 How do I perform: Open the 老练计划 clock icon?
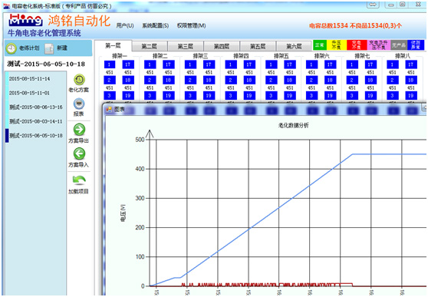[x=12, y=48]
